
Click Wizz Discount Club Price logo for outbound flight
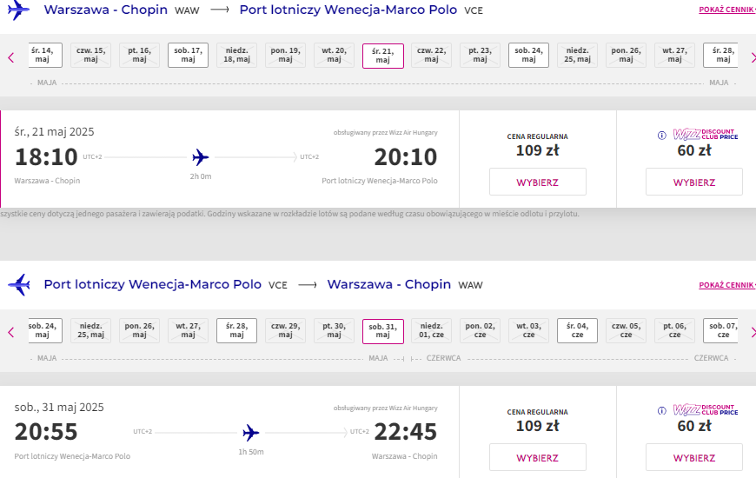pyautogui.click(x=706, y=134)
